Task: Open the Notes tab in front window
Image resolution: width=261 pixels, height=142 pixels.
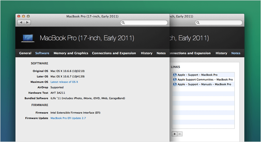Action: coord(161,53)
